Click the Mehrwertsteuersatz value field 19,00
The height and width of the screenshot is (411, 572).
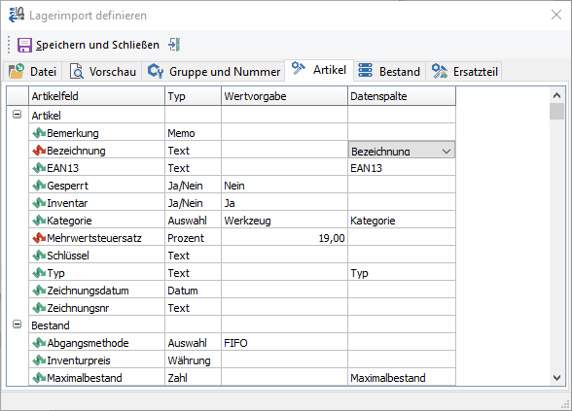[x=284, y=238]
